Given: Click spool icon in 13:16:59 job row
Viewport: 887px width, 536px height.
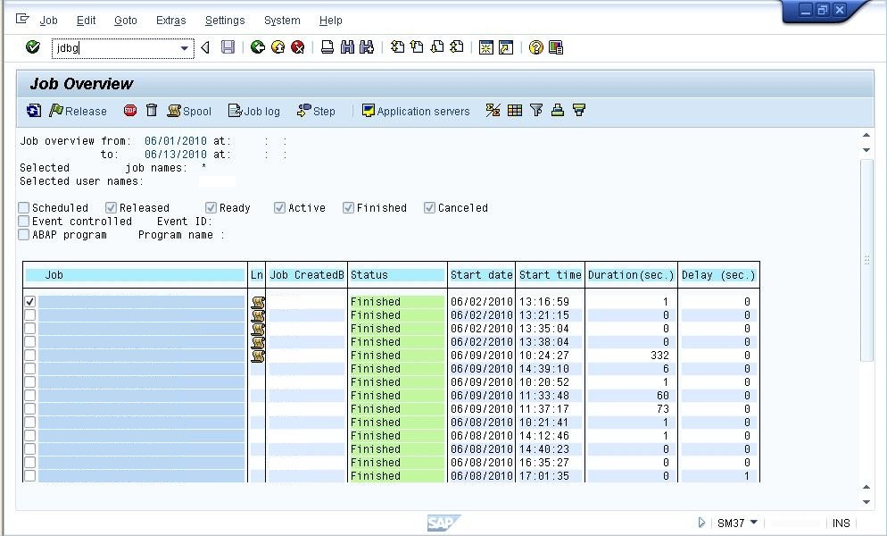Looking at the screenshot, I should click(257, 302).
